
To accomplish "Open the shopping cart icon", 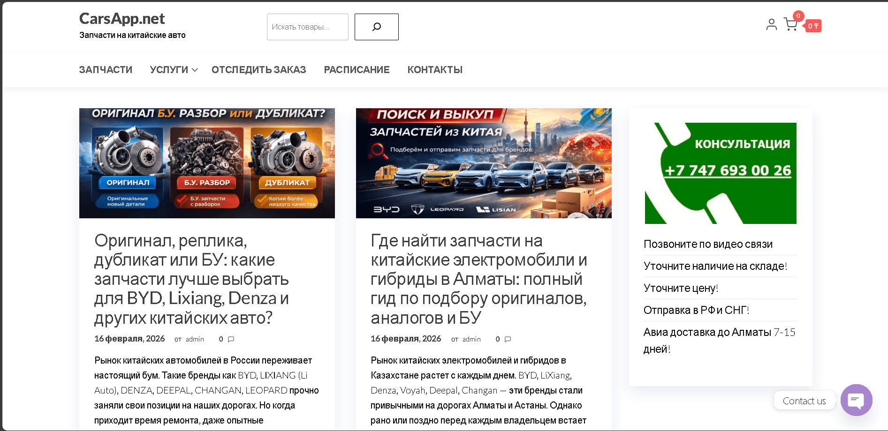I will click(x=791, y=25).
